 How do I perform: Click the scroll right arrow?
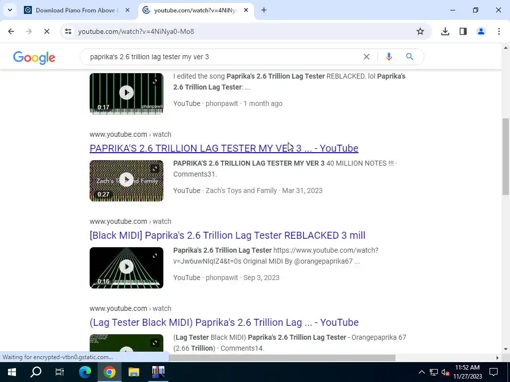point(497,358)
